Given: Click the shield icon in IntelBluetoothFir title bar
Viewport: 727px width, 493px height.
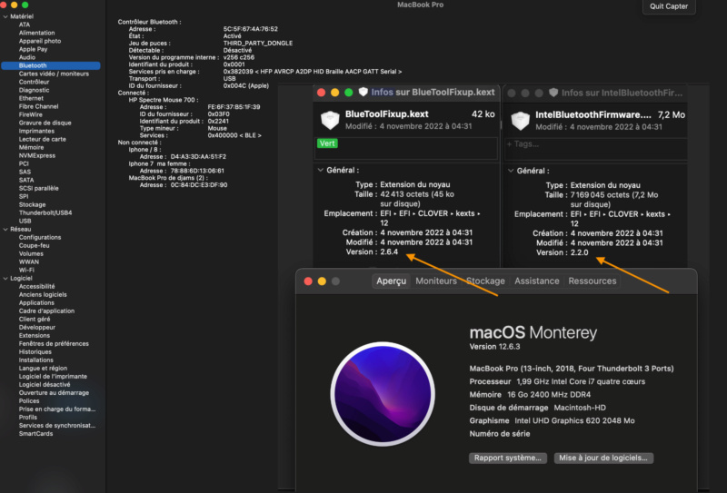Looking at the screenshot, I should [553, 93].
